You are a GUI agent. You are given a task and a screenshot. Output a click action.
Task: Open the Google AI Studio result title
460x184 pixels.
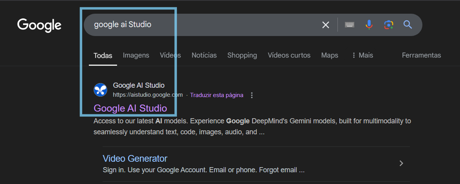(130, 108)
